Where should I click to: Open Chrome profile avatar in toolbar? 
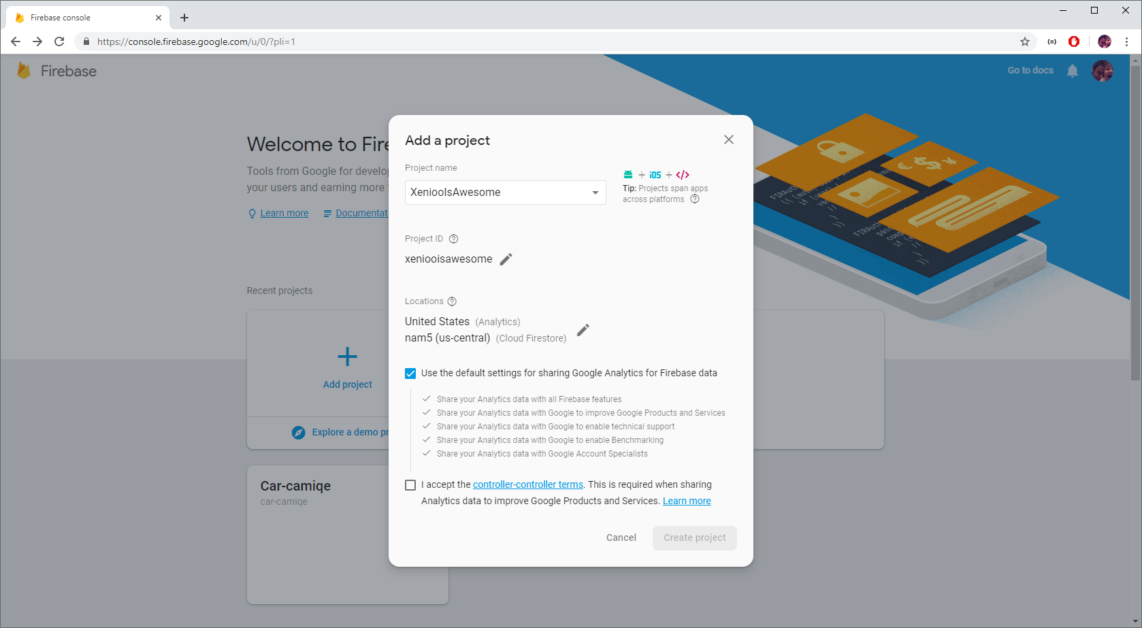point(1105,42)
